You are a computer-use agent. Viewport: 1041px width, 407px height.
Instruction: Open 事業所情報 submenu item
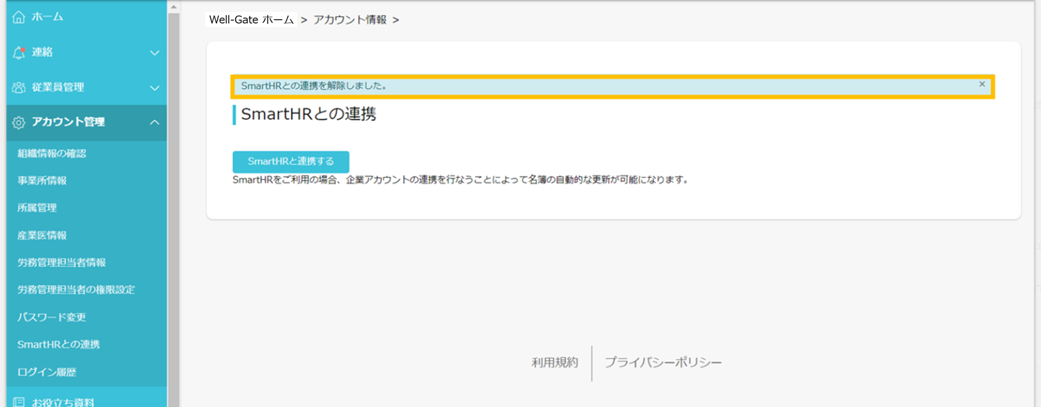(42, 180)
